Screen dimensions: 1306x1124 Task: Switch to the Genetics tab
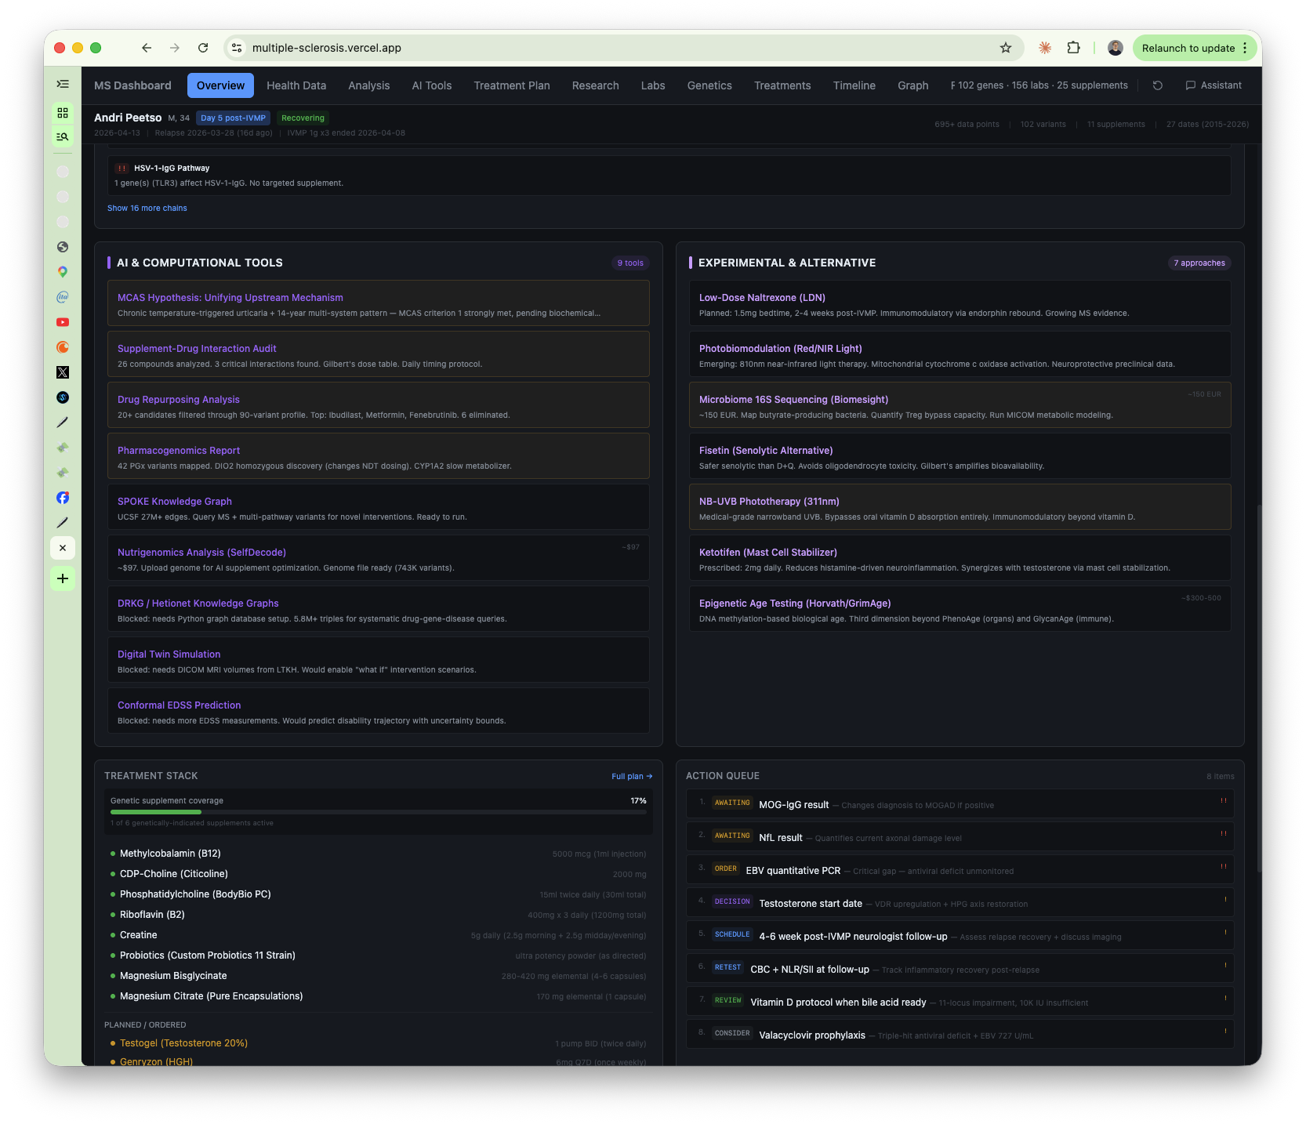(x=709, y=85)
